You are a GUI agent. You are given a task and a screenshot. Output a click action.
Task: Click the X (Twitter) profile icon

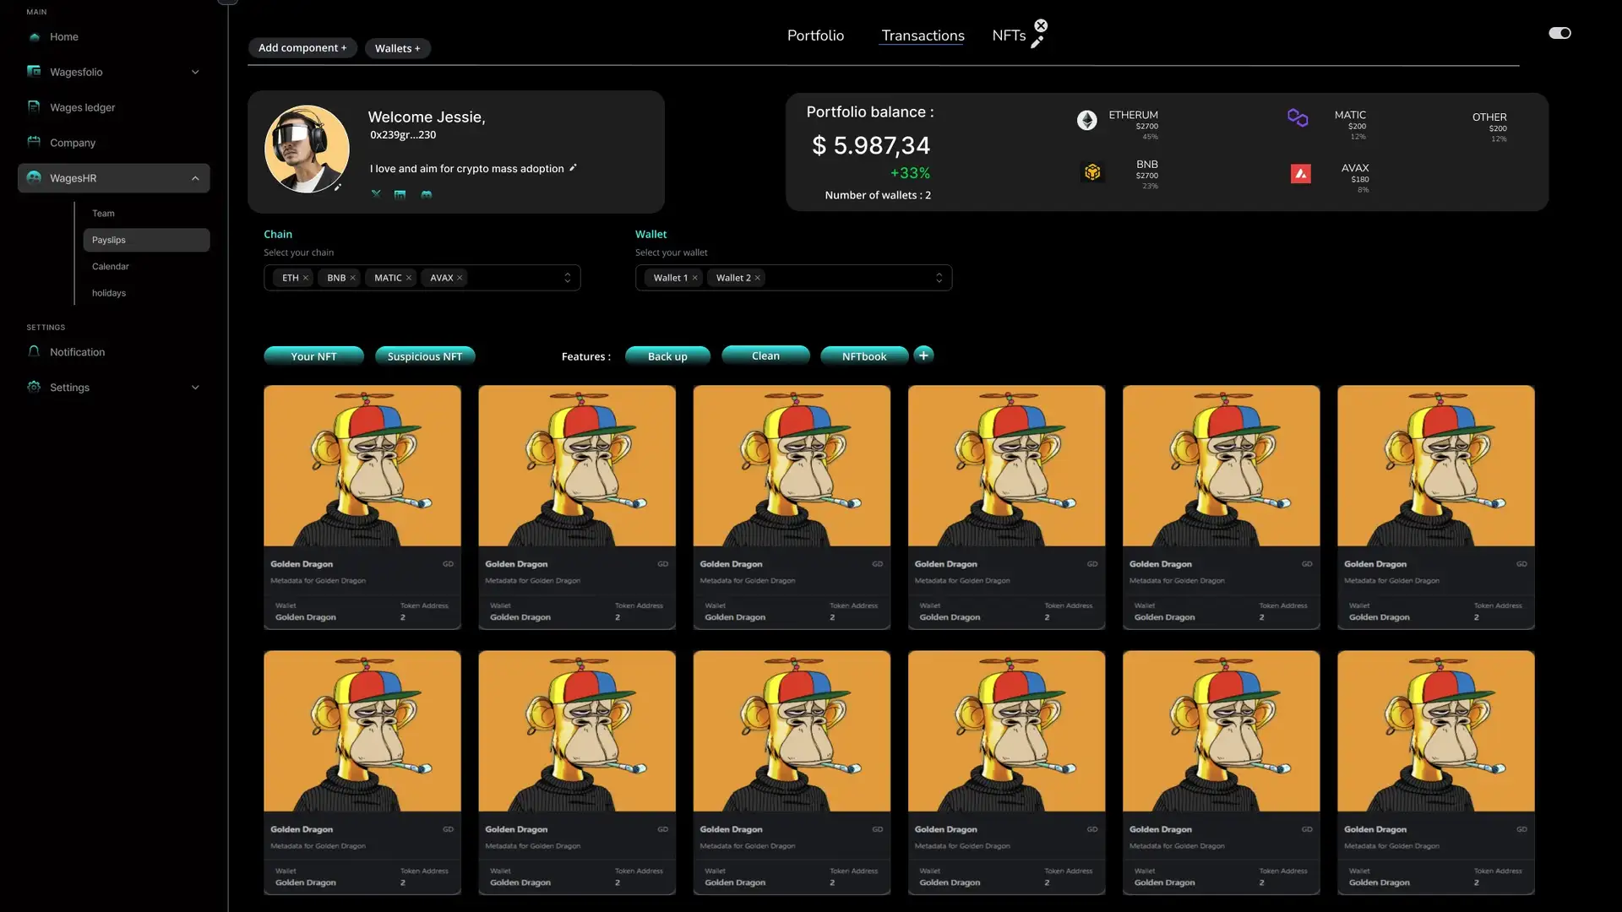tap(376, 194)
